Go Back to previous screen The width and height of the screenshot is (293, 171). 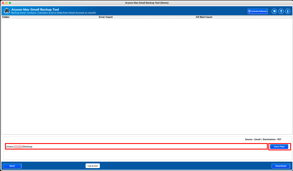coord(12,166)
